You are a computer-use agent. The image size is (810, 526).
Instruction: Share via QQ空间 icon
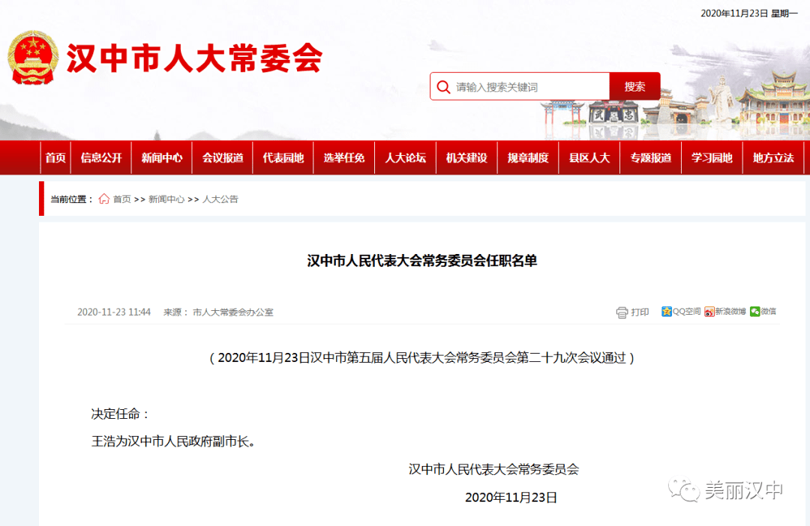click(667, 311)
